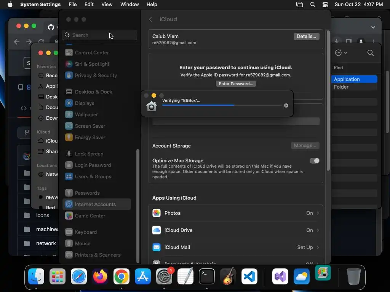Open Finder action menu dropdown
390x292 pixels.
pos(341,53)
